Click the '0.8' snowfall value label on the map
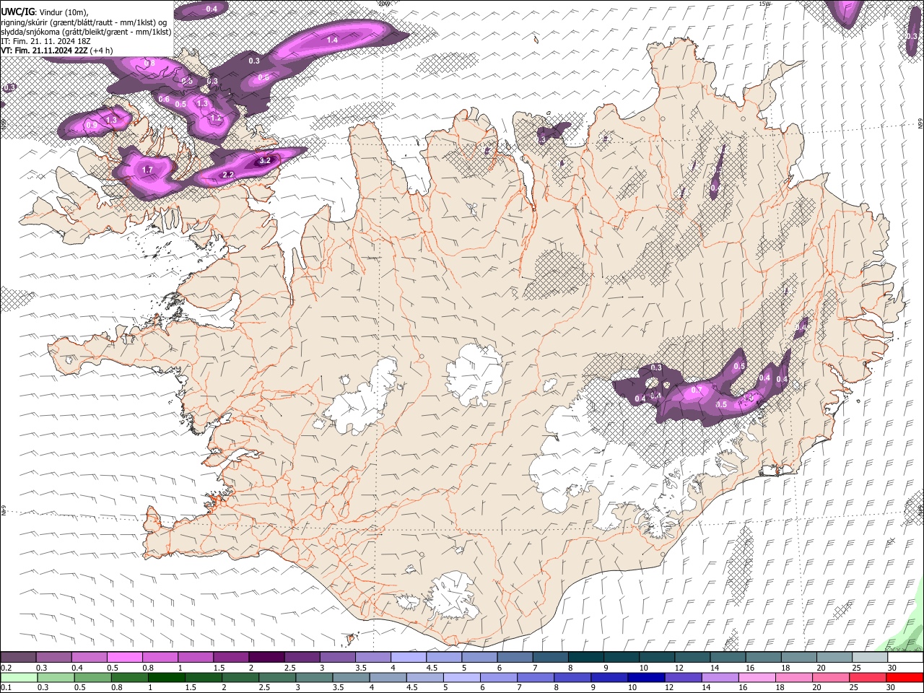Viewport: 924px width, 693px height. pyautogui.click(x=149, y=64)
